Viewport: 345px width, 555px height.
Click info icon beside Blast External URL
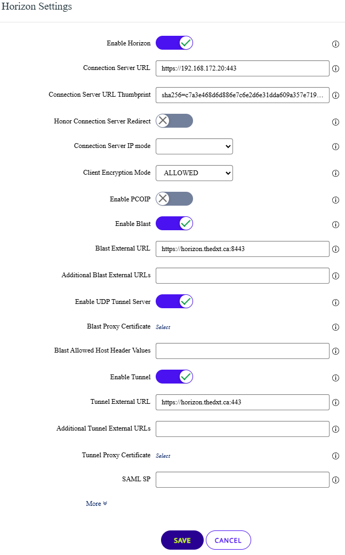[x=336, y=249]
